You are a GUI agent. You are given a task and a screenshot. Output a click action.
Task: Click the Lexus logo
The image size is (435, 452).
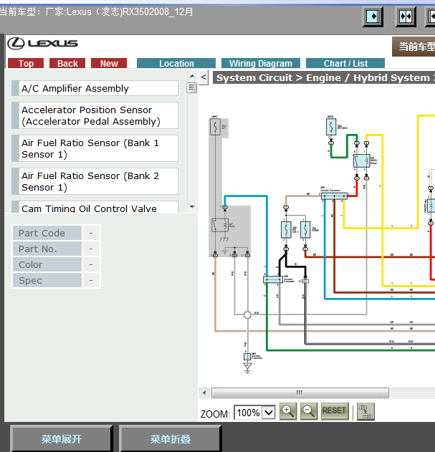(x=42, y=43)
